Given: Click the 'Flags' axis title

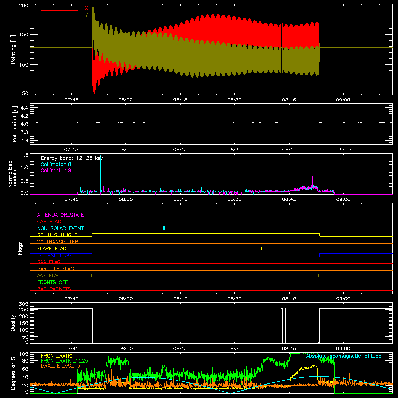Looking at the screenshot, I should 20,248.
